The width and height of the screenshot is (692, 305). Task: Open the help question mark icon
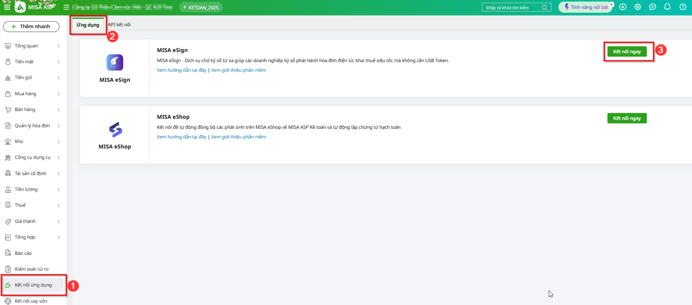coord(683,7)
